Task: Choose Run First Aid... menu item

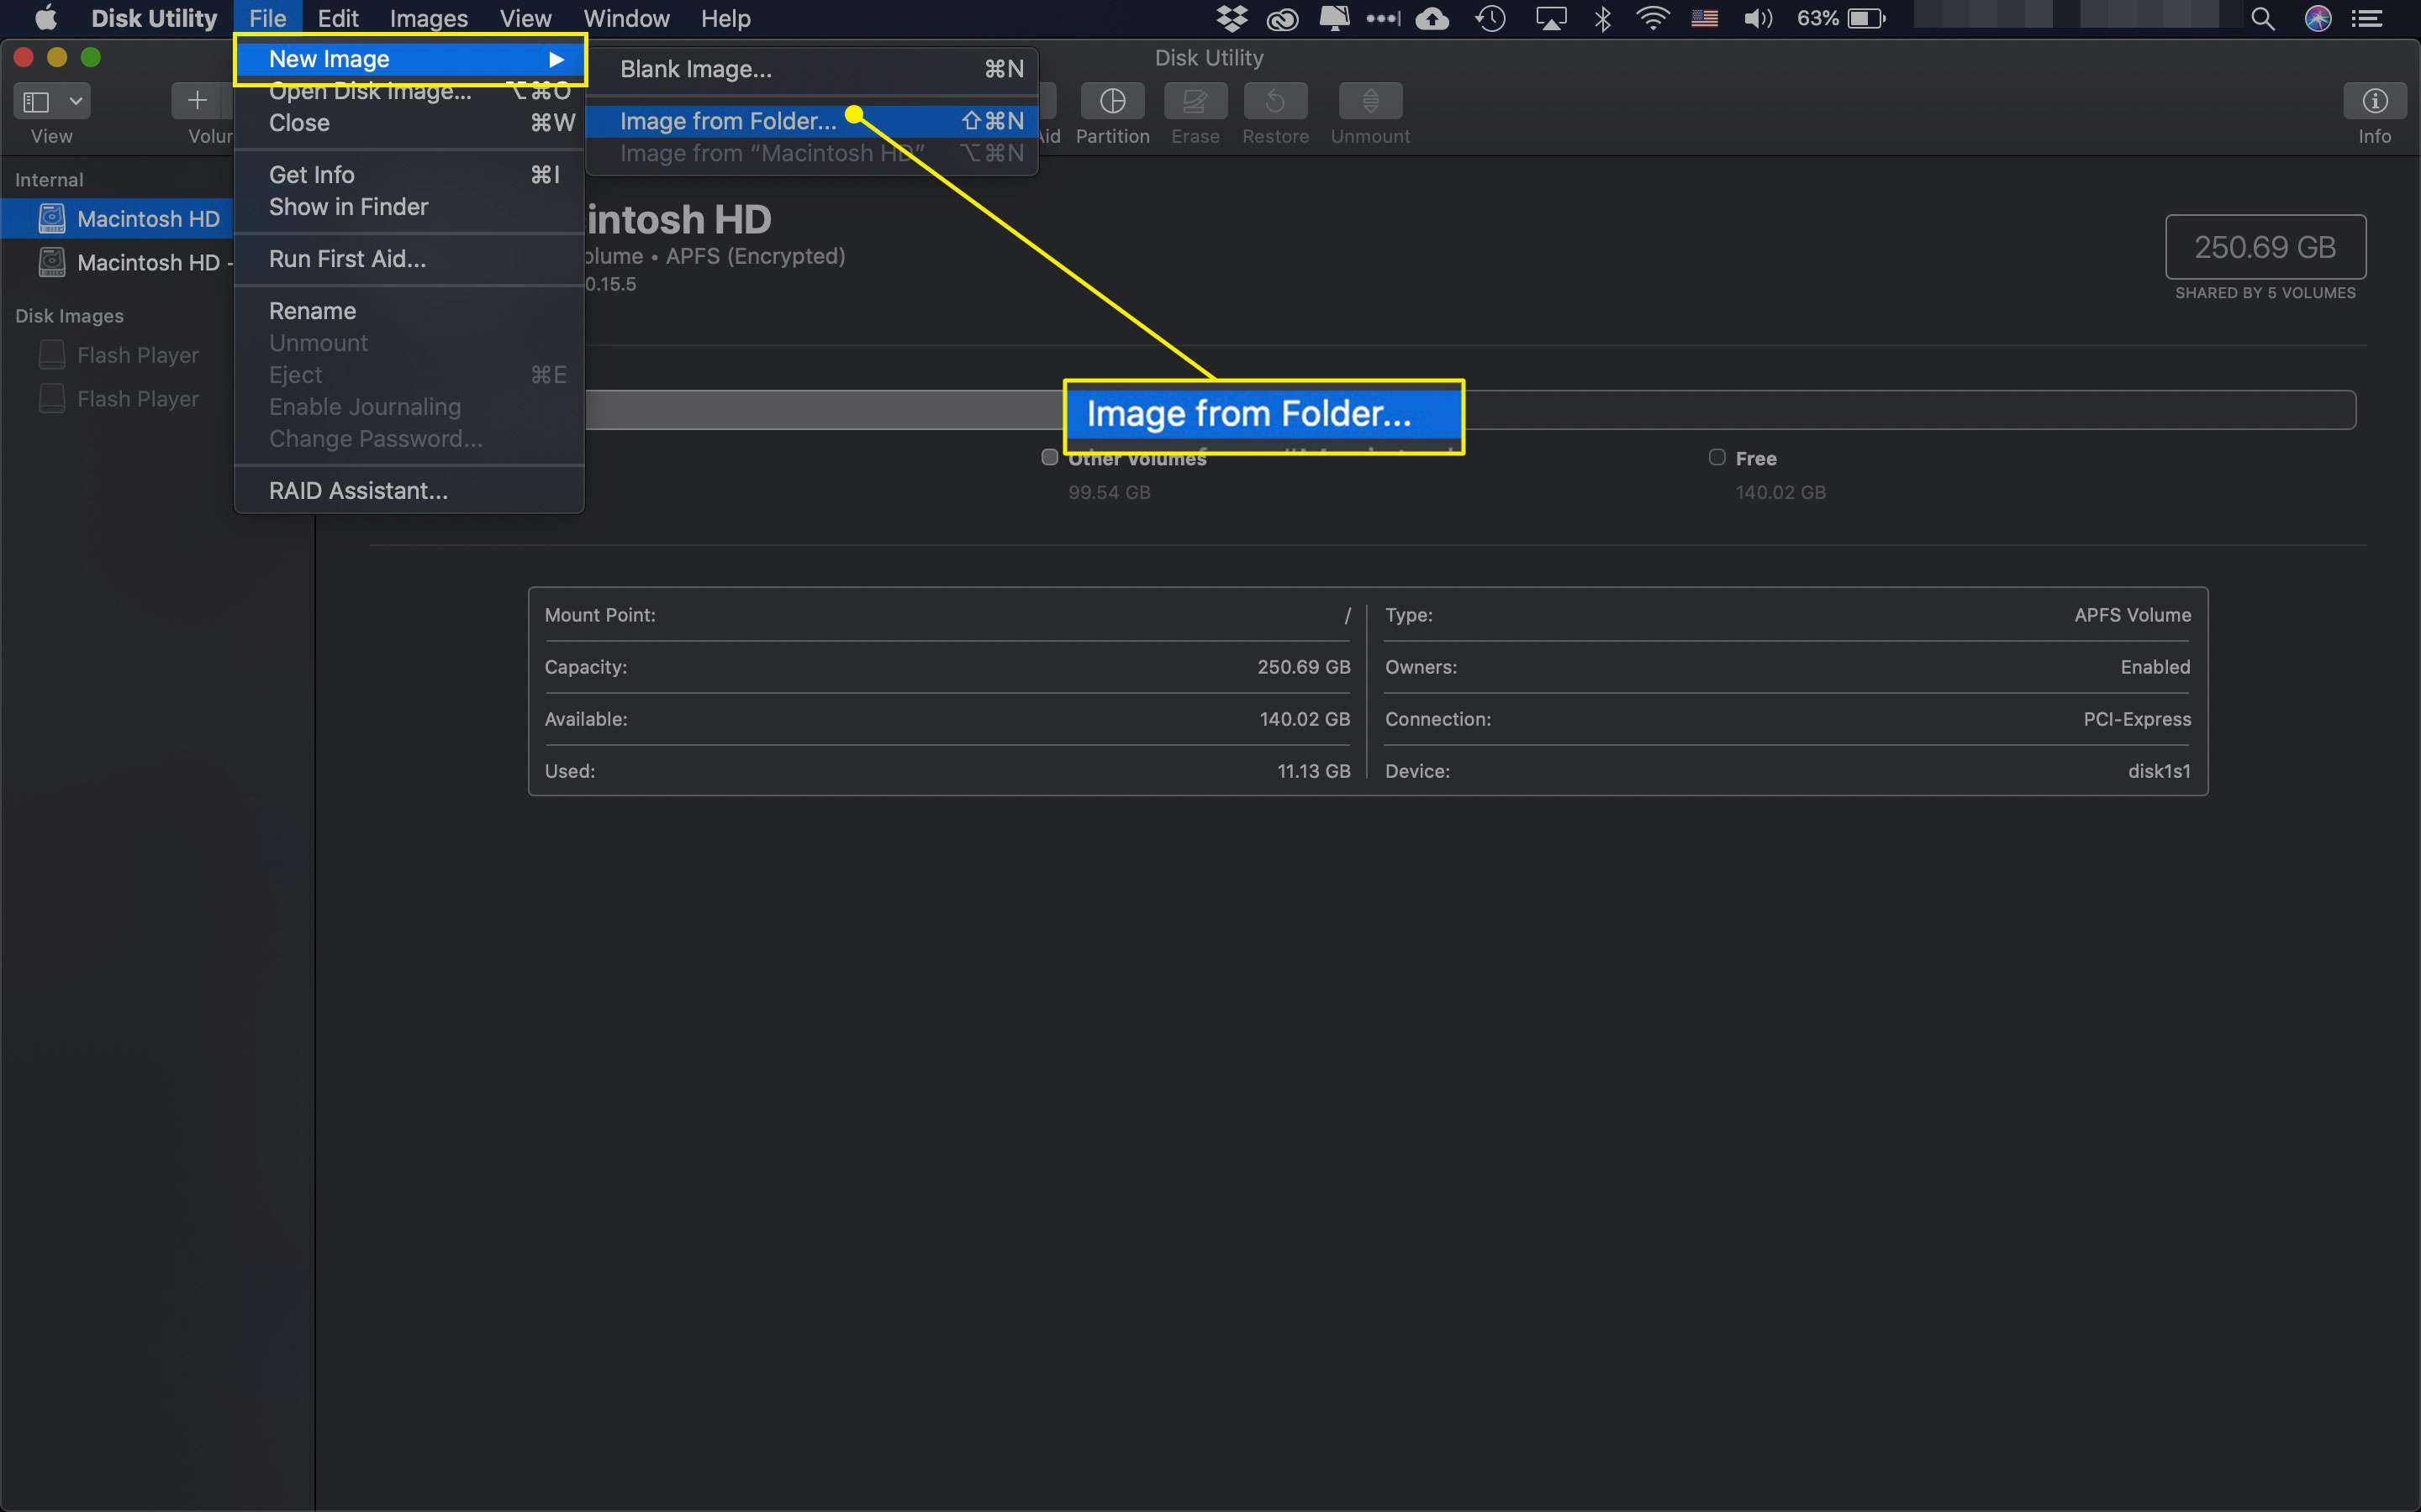Action: click(409, 259)
